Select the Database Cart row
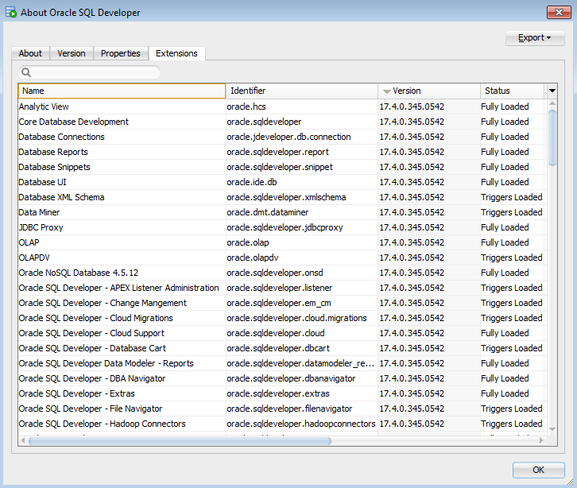This screenshot has height=488, width=577. (x=281, y=348)
